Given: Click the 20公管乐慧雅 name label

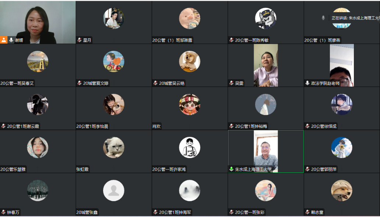Looking at the screenshot, I should tap(13, 169).
